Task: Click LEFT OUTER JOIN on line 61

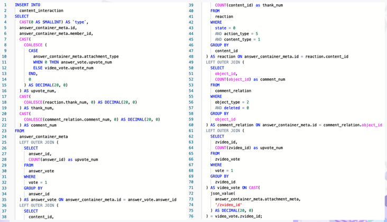Action: [x=223, y=131]
